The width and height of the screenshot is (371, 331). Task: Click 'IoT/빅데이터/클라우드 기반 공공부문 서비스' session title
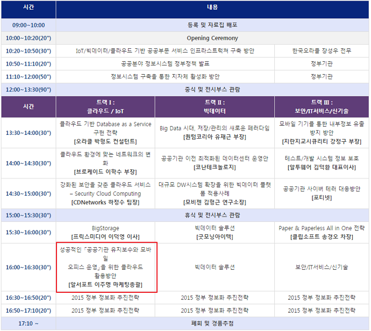[x=165, y=51]
